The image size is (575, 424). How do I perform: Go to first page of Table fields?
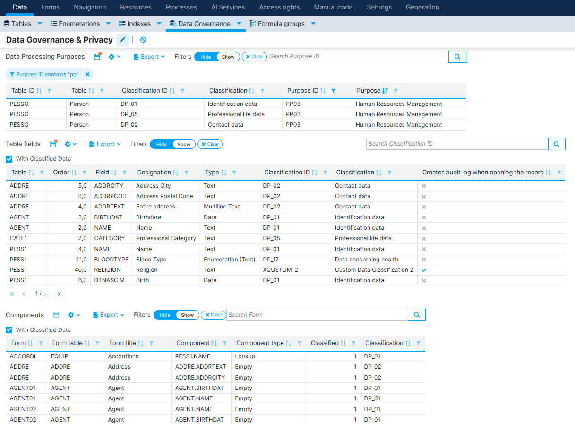[12, 294]
